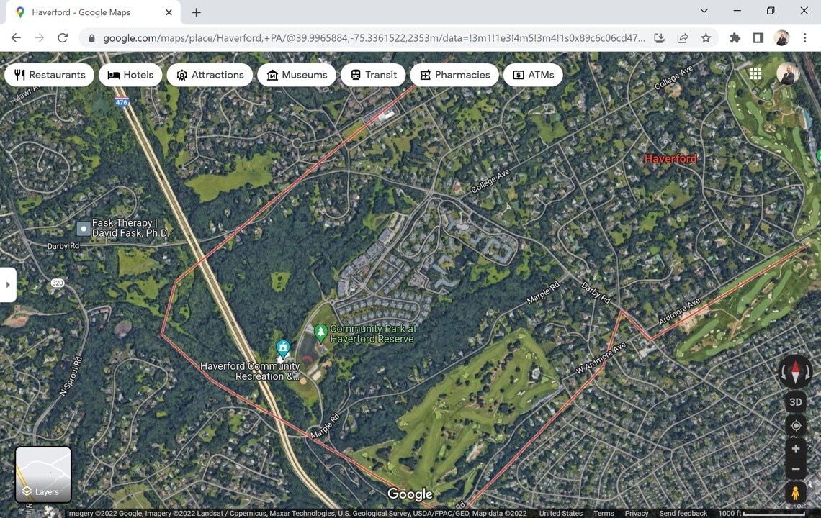Bookmark this page with star icon
The image size is (821, 518).
706,38
